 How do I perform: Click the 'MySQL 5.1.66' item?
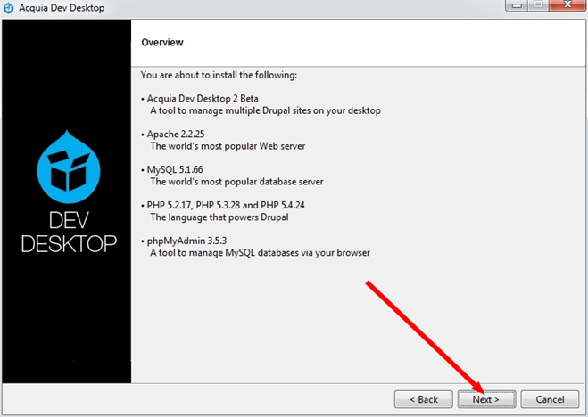tap(175, 169)
